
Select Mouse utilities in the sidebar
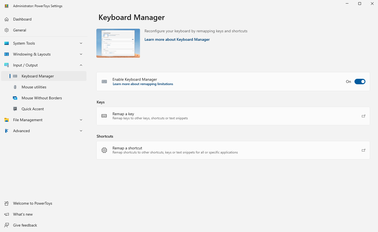coord(44,87)
